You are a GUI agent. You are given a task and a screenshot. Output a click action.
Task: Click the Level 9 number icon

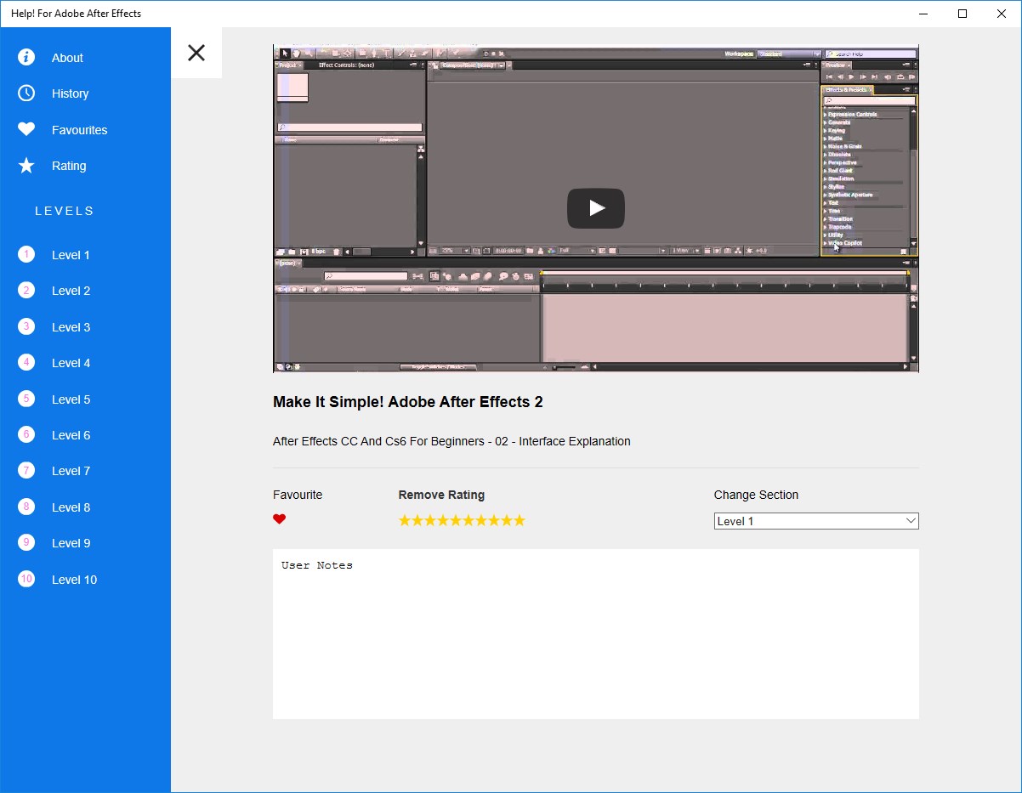[26, 543]
